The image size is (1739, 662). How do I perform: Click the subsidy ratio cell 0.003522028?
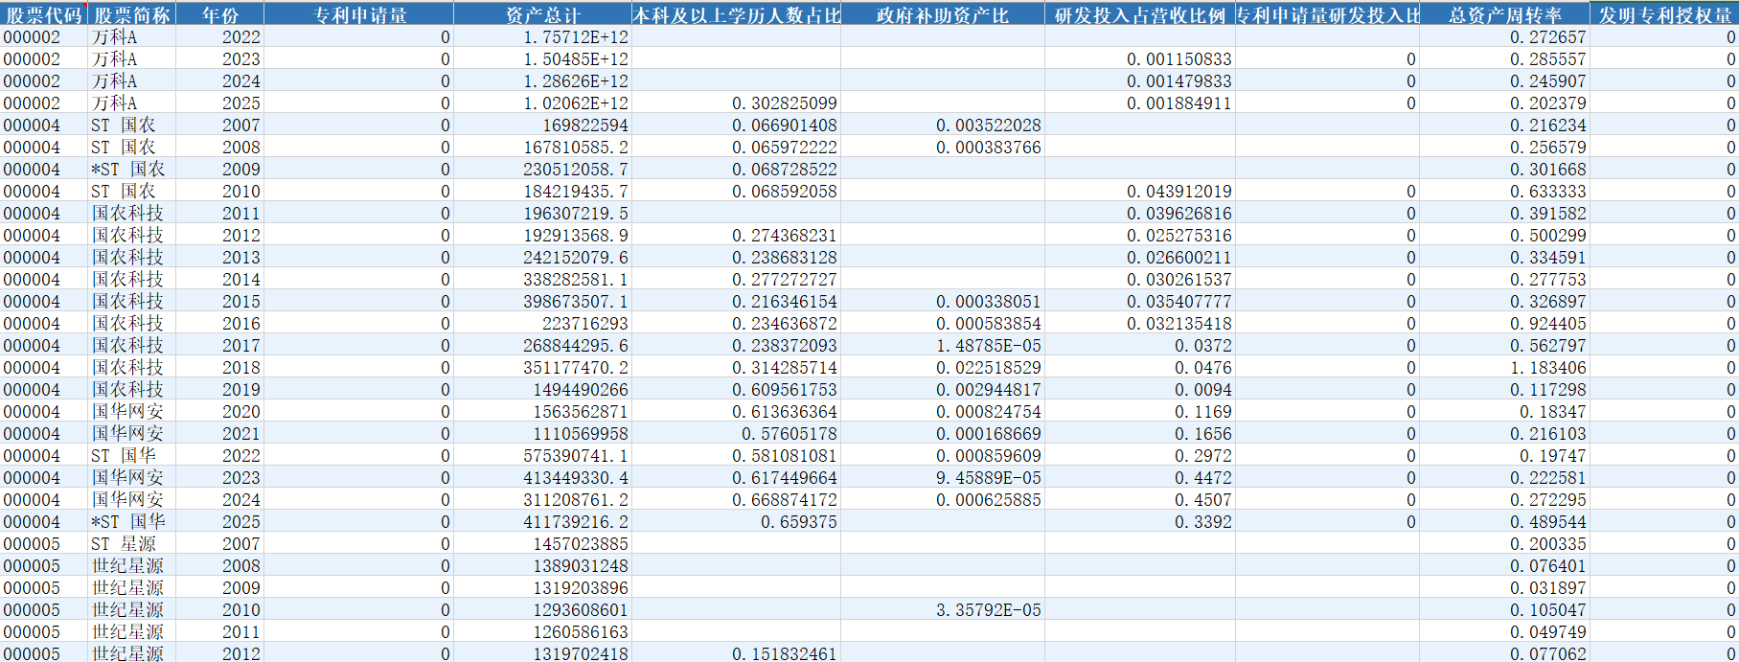(943, 125)
